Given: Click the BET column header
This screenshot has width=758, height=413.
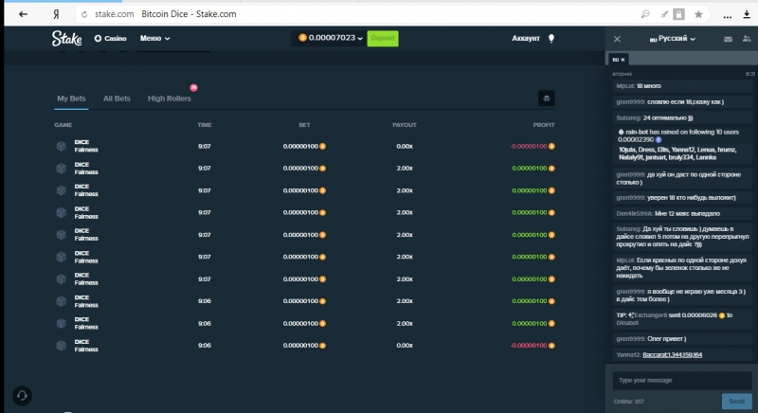Looking at the screenshot, I should 304,125.
